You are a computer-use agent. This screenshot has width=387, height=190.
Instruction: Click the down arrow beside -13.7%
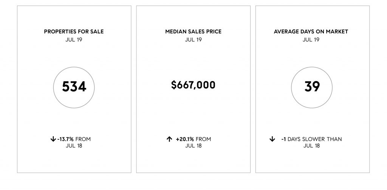pos(53,139)
